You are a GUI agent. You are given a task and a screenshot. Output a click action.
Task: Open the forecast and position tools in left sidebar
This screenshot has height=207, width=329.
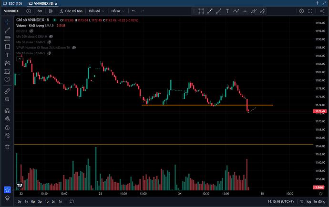coord(7,71)
